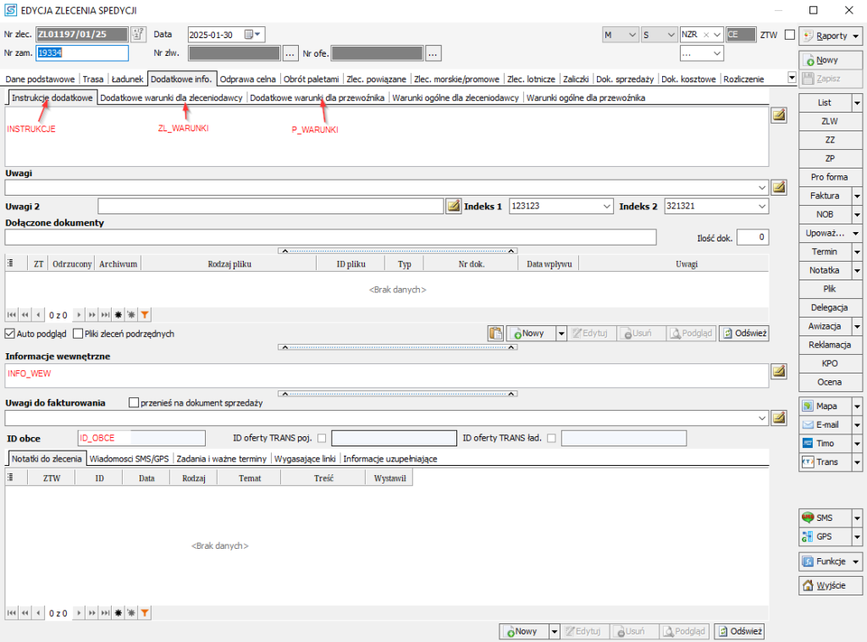
Task: Click the order number generator icon by Nr zlec.
Action: pyautogui.click(x=138, y=35)
